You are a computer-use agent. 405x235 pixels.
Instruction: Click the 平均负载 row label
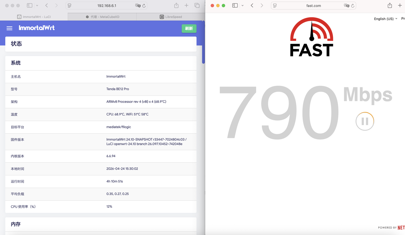click(17, 194)
